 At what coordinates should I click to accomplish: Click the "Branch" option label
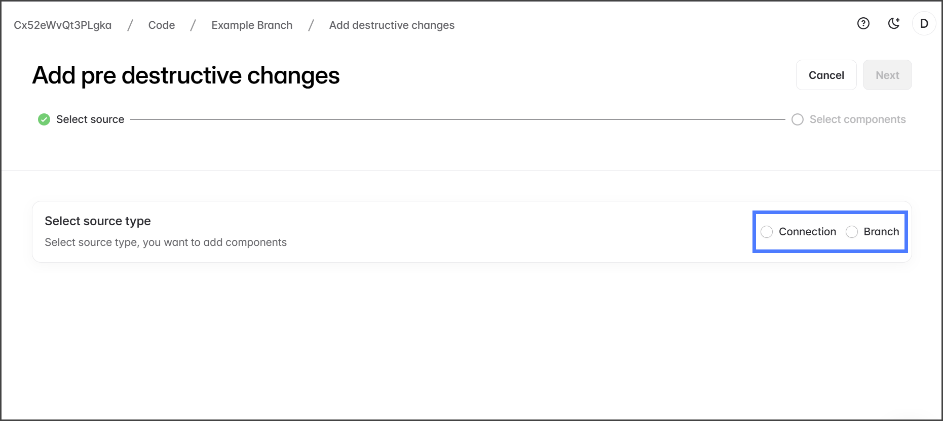coord(881,232)
